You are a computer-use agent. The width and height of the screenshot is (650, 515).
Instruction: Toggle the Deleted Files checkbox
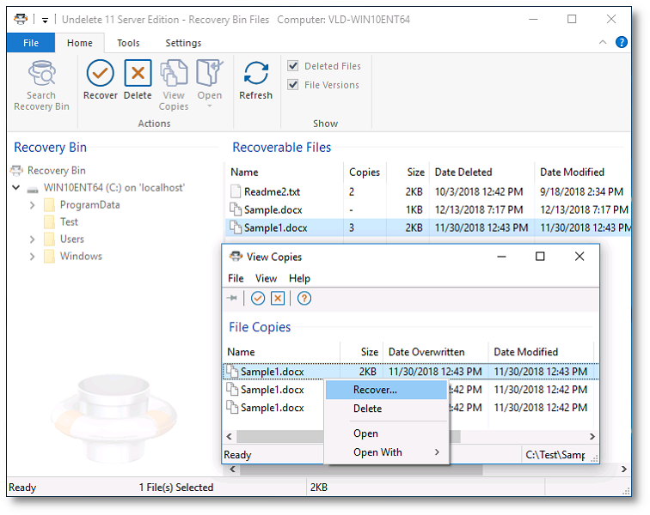[292, 65]
